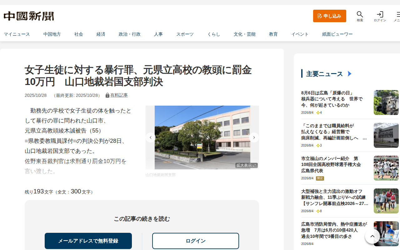Click the lock icon beside 有料記事
This screenshot has width=400, height=250.
(x=107, y=95)
